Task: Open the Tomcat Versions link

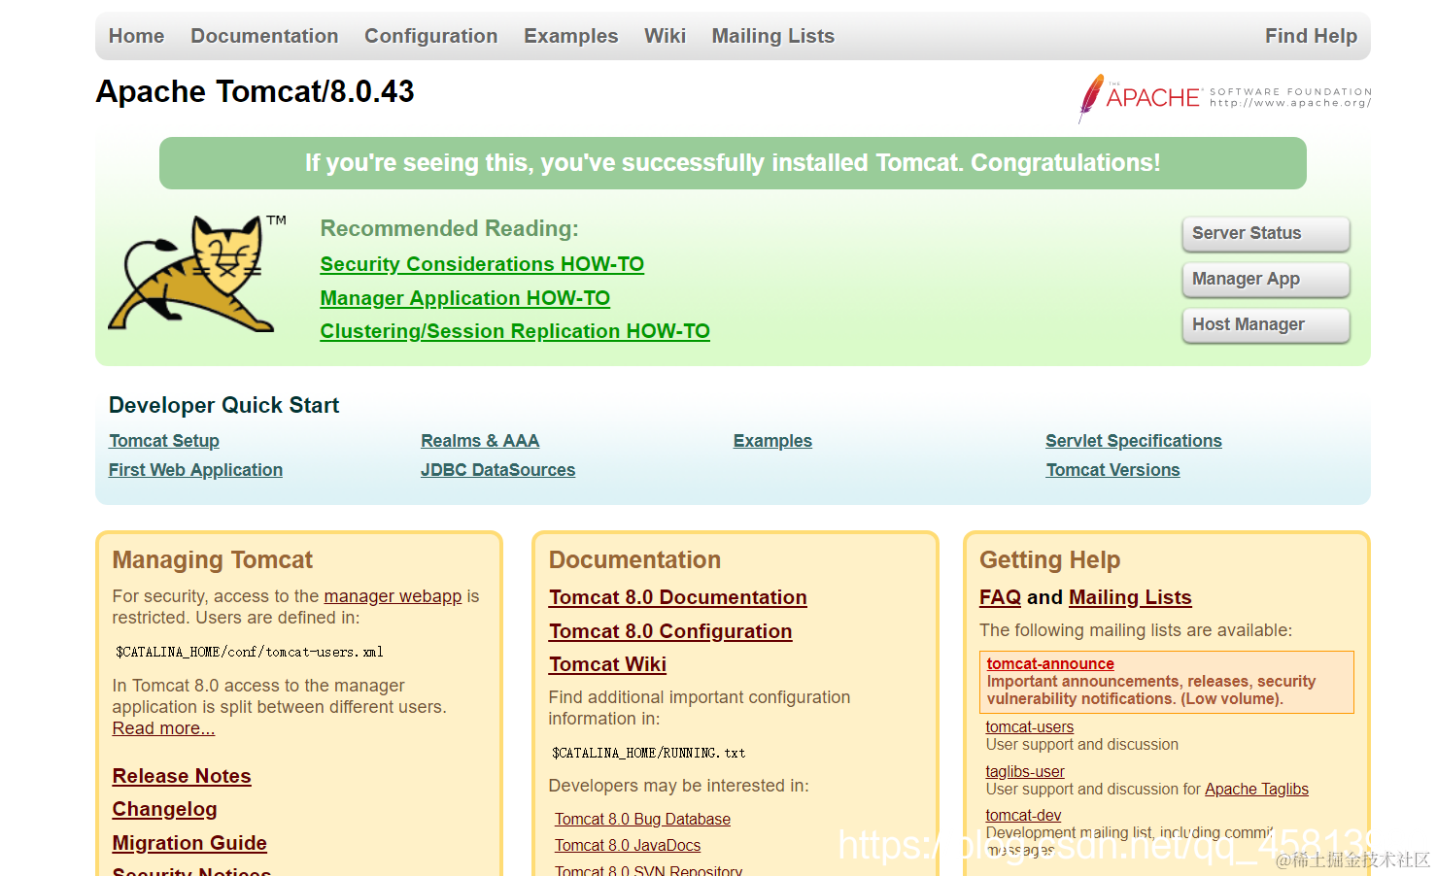Action: (1112, 470)
